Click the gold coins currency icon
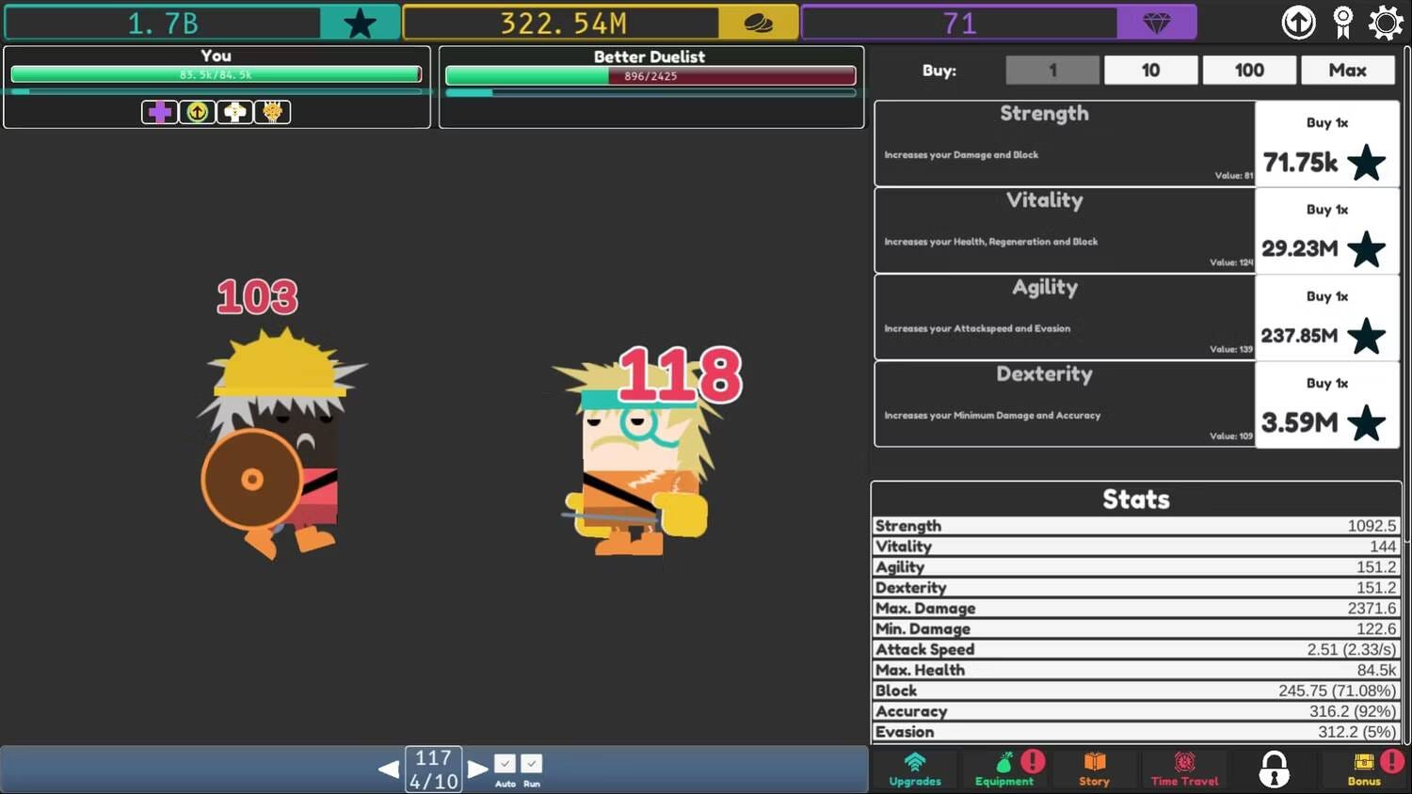The image size is (1412, 794). [x=758, y=23]
